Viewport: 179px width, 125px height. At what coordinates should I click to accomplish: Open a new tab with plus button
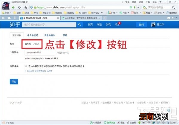point(105,18)
